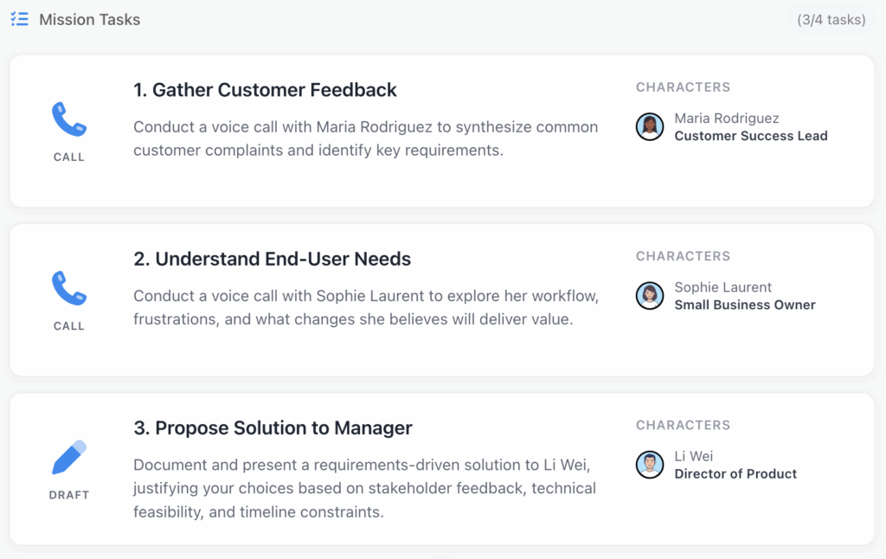Click the Mission Tasks heading text
Viewport: 886px width, 559px height.
click(89, 20)
